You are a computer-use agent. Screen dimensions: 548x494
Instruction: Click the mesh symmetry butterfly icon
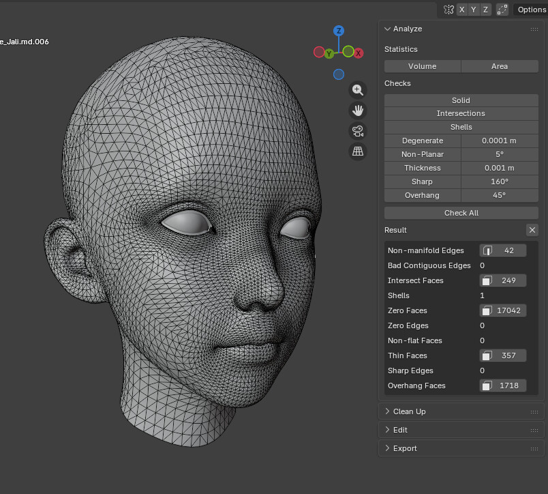pyautogui.click(x=448, y=10)
